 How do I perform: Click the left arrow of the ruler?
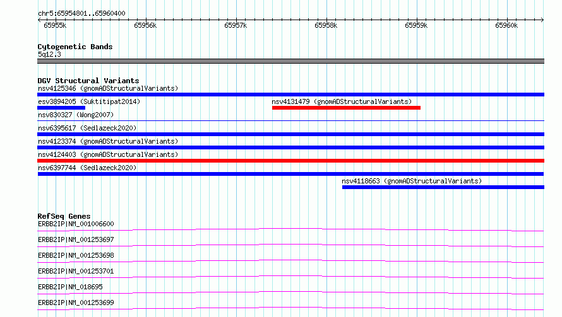tap(39, 20)
